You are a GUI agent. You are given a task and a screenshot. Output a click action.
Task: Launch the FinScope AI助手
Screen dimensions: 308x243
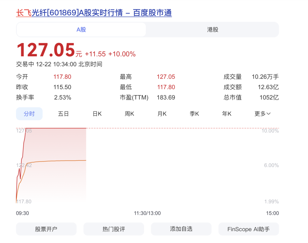pos(249,229)
